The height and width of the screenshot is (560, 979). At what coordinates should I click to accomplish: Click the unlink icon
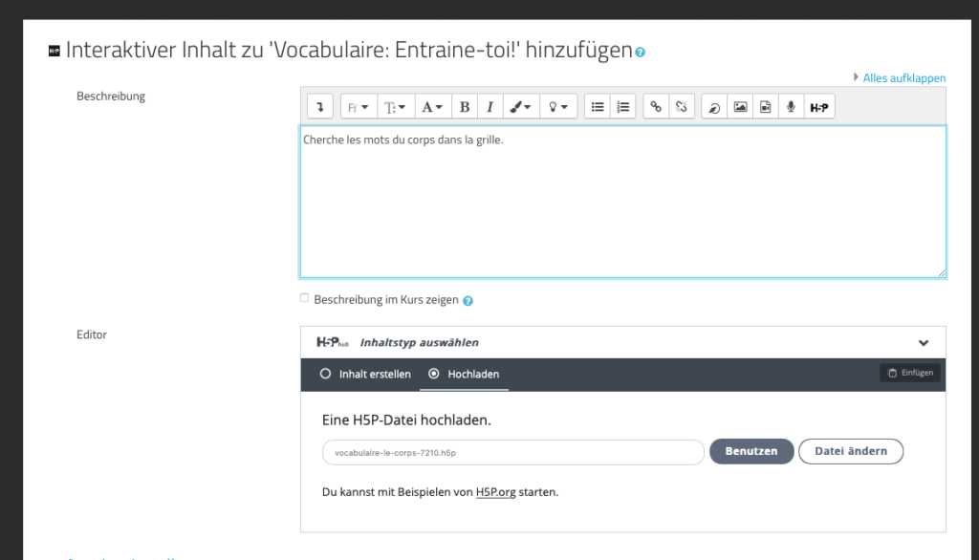click(x=681, y=107)
